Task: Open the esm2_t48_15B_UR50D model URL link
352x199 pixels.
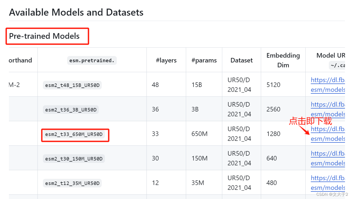Action: point(328,85)
